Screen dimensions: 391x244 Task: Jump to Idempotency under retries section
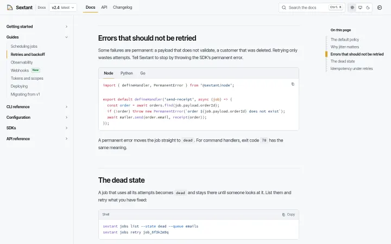click(351, 68)
